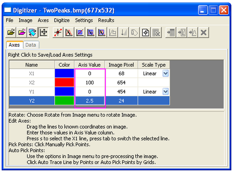Viewport: 233px width, 172px height.
Task: Click the arrow to line graph icon
Action: 182,32
